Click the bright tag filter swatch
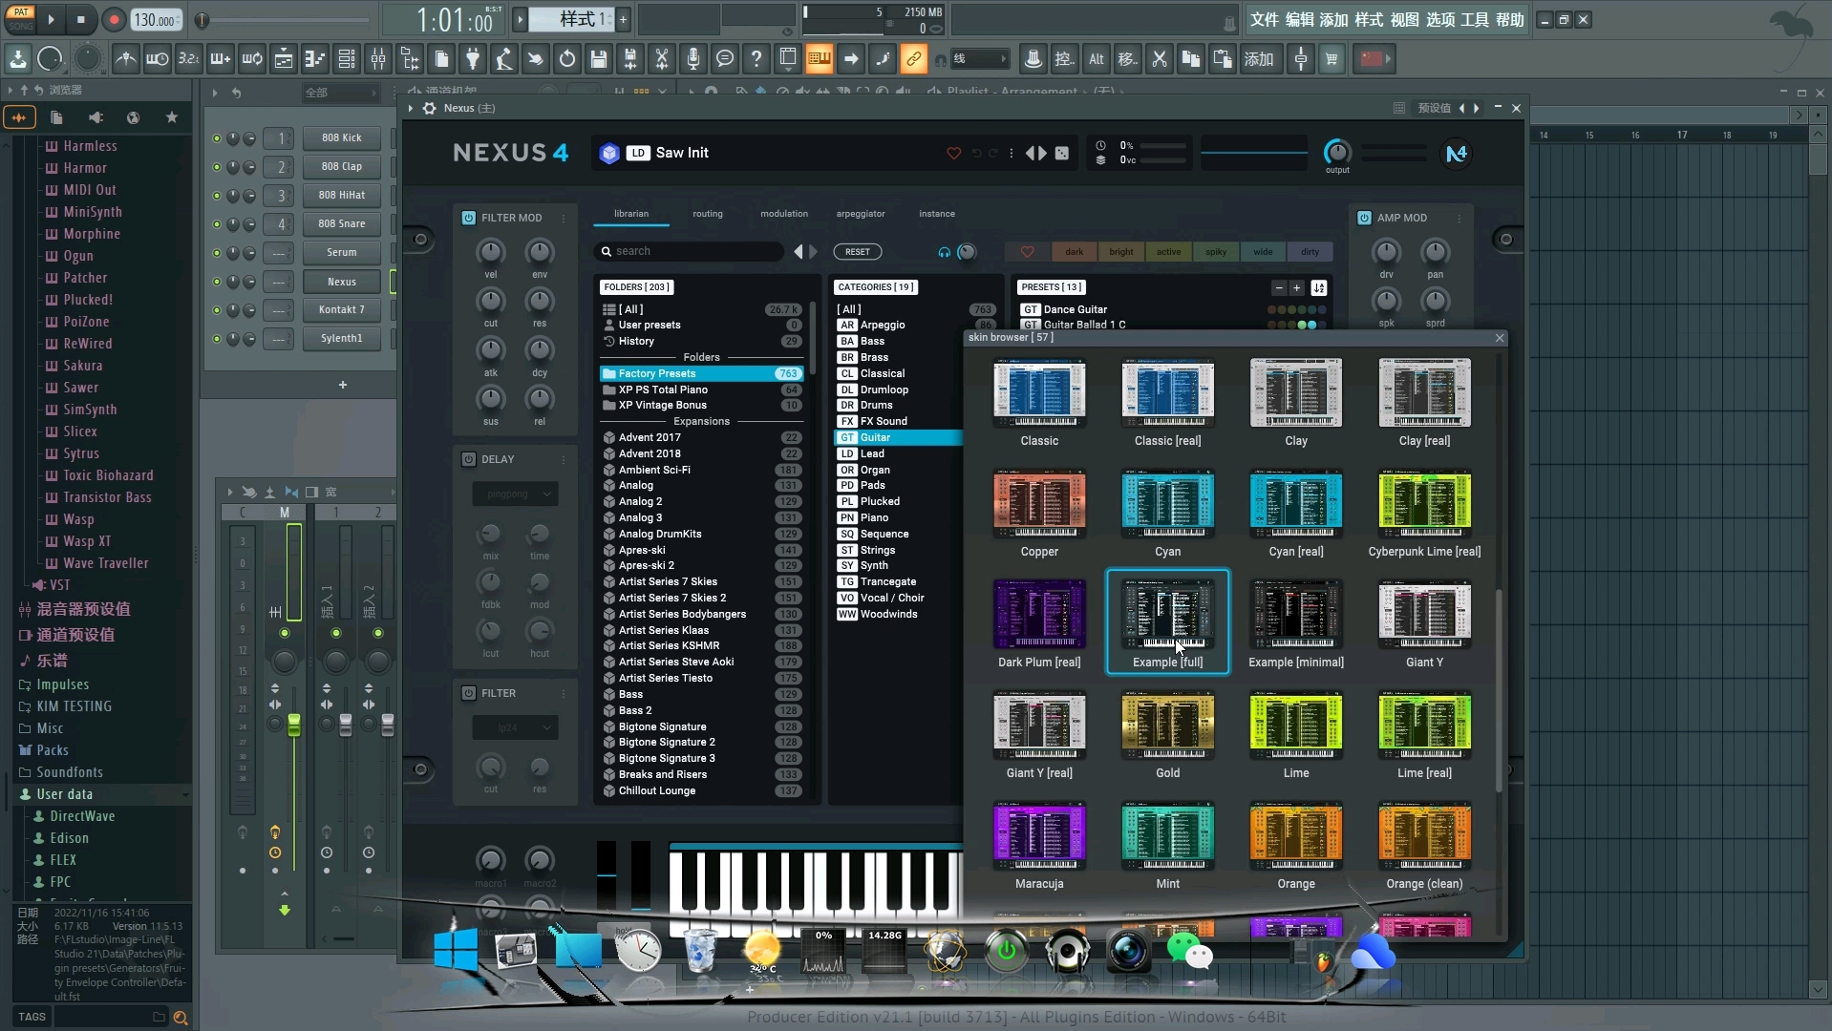 [1121, 252]
